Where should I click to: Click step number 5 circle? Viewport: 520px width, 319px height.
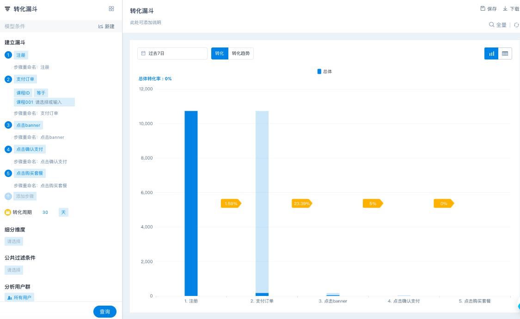(x=8, y=173)
